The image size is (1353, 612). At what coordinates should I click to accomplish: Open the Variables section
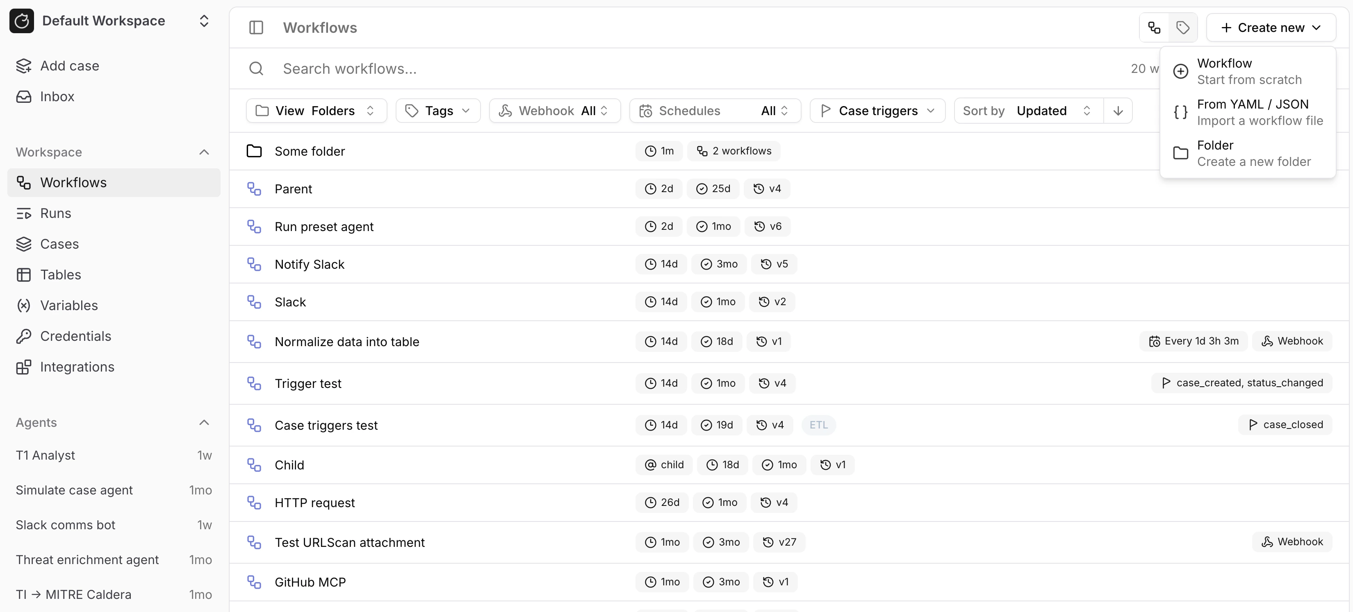pyautogui.click(x=69, y=305)
